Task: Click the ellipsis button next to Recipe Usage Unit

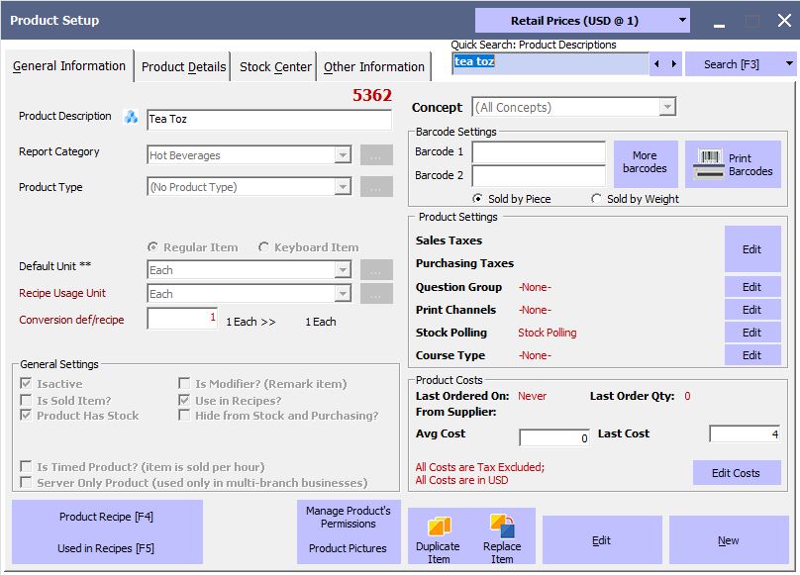Action: pyautogui.click(x=376, y=294)
